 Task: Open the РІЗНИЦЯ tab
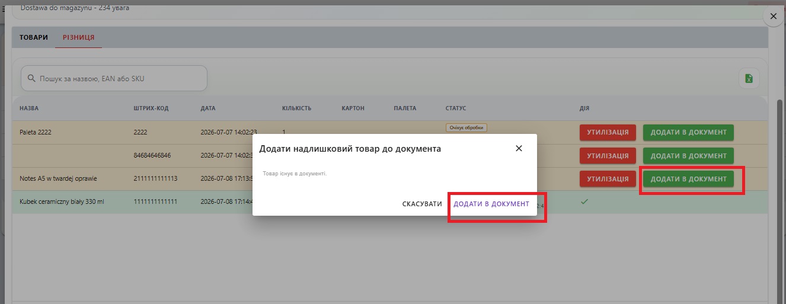tap(79, 37)
